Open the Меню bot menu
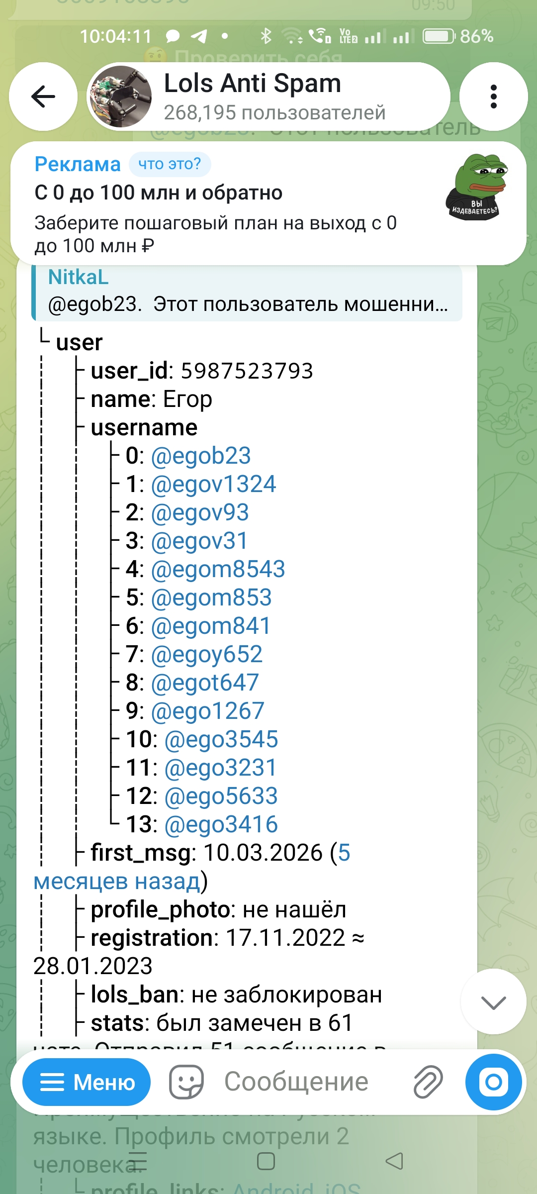 point(87,1082)
